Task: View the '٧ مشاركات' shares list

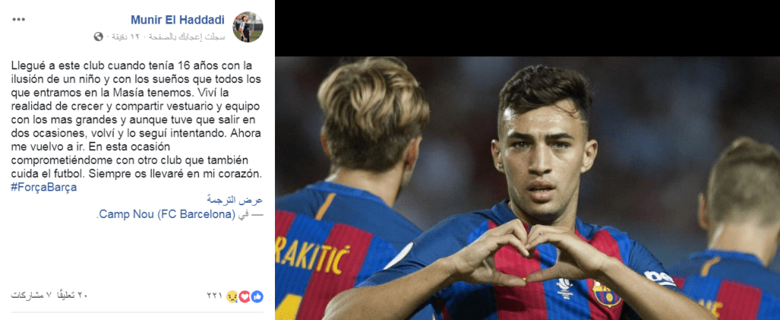Action: pos(31,296)
